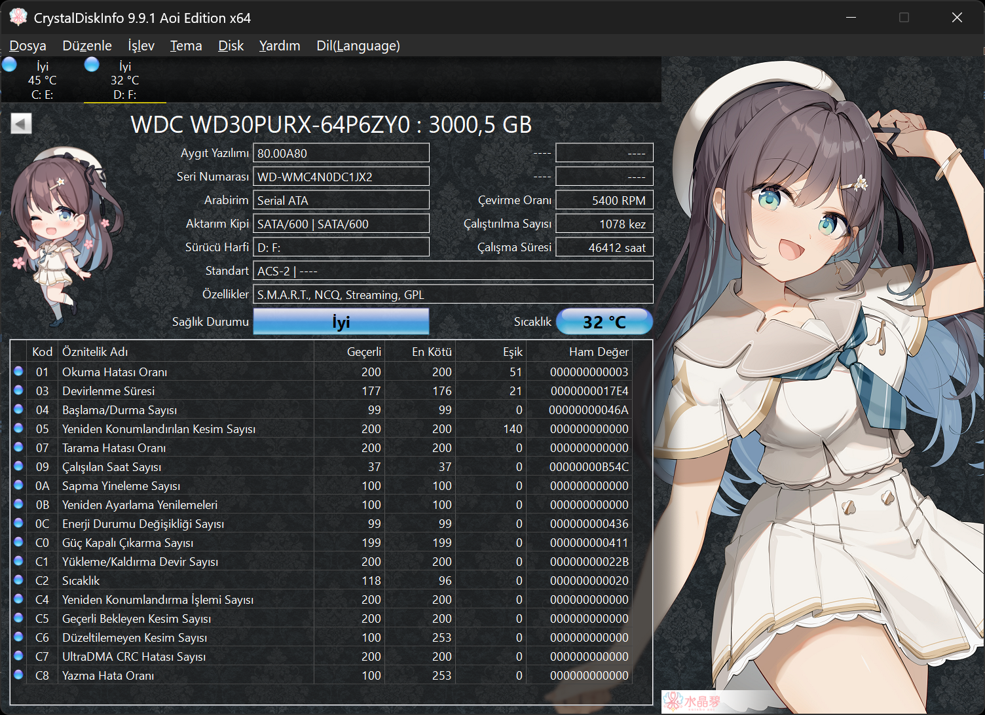Click the firmware field 80.00A80

point(341,153)
